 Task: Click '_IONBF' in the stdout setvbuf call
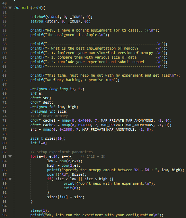tap(76, 17)
